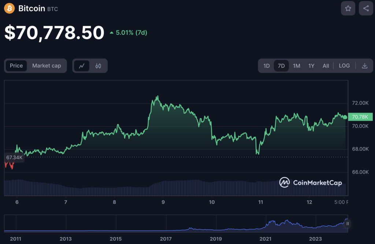Image resolution: width=375 pixels, height=244 pixels.
Task: Click the 70.78K current price label
Action: coord(360,117)
